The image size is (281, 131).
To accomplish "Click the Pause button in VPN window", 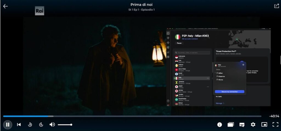I will point(179,43).
